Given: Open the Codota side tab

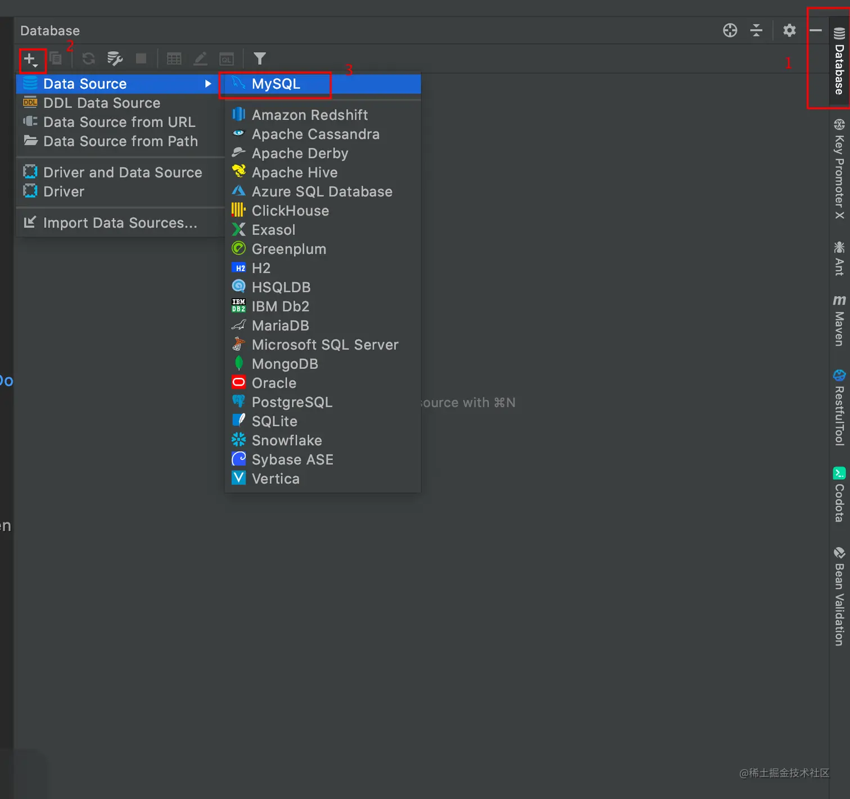Looking at the screenshot, I should (839, 494).
